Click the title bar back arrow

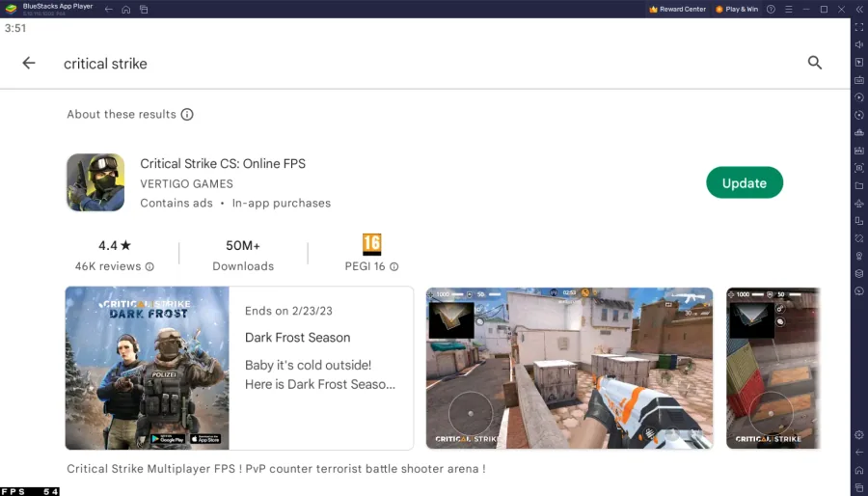pos(108,10)
